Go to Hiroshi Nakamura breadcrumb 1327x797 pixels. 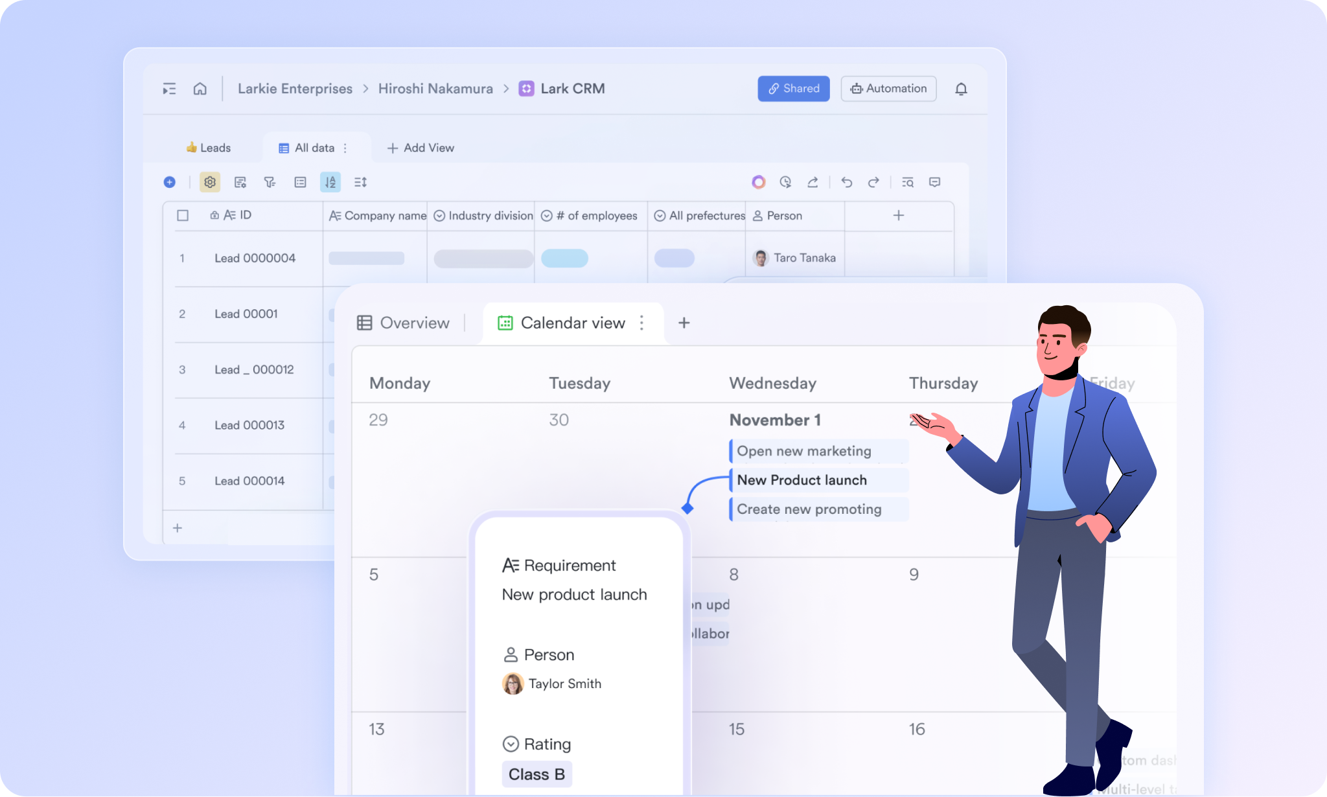(x=435, y=89)
